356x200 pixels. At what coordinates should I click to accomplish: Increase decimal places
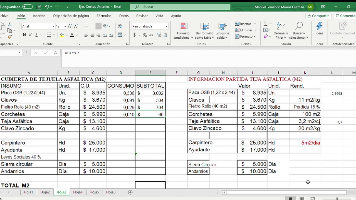pyautogui.click(x=160, y=35)
